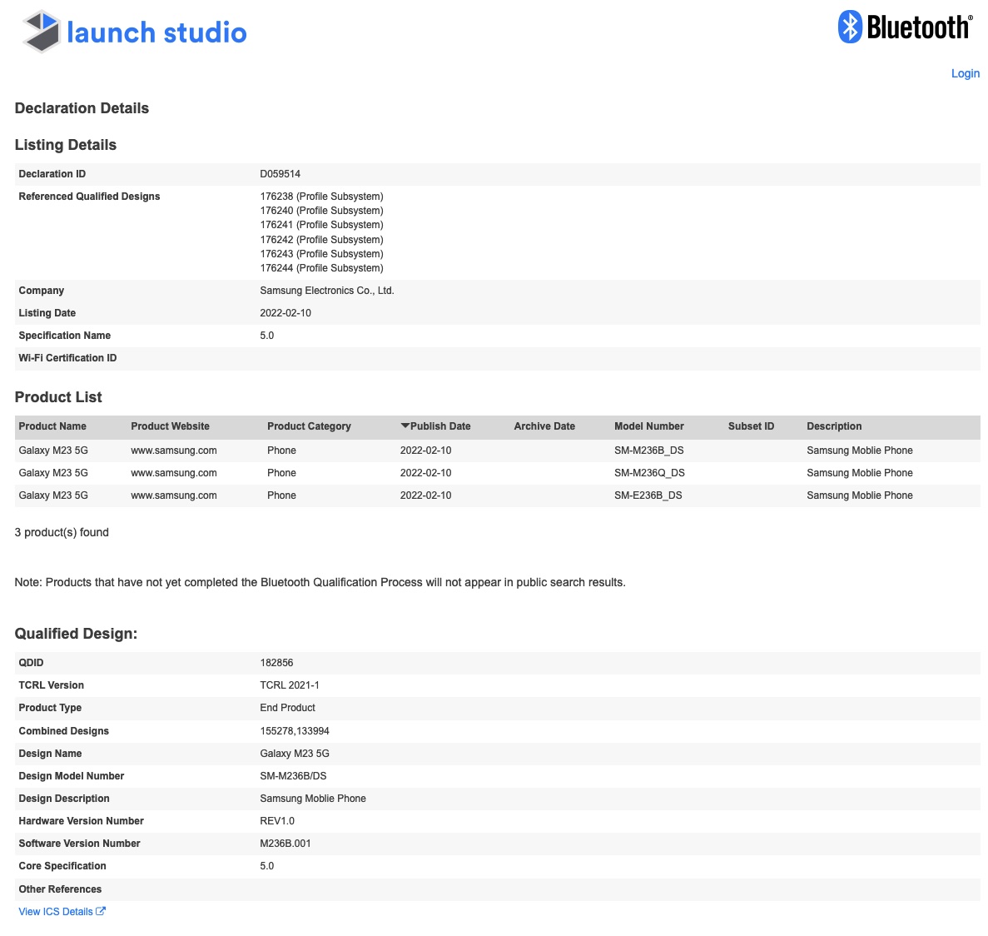Click the Bluetooth logo icon
Image resolution: width=988 pixels, height=936 pixels.
click(849, 27)
